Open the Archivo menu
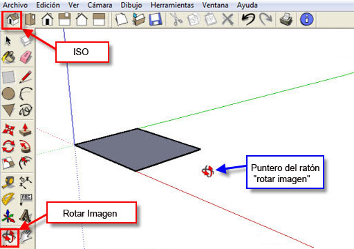Viewport: 354px width, 249px height. pos(15,5)
